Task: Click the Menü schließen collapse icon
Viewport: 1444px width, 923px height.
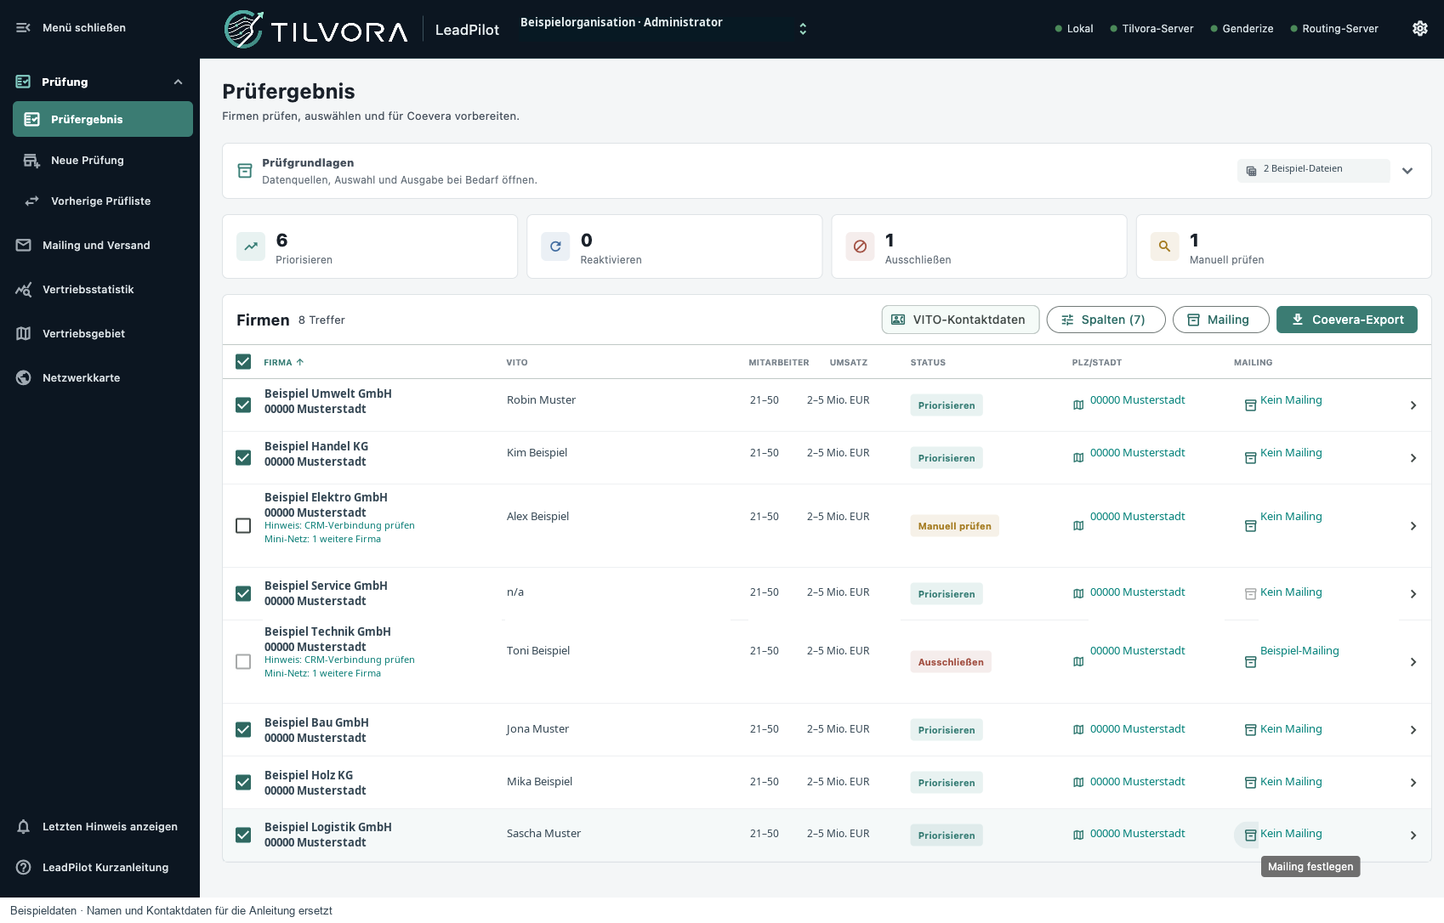Action: click(x=23, y=28)
